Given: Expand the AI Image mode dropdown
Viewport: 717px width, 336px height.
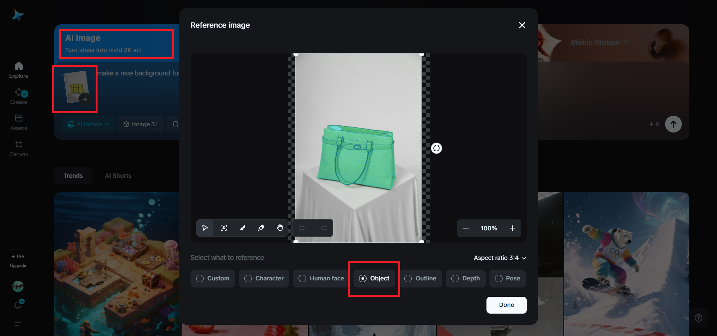Looking at the screenshot, I should pyautogui.click(x=88, y=124).
